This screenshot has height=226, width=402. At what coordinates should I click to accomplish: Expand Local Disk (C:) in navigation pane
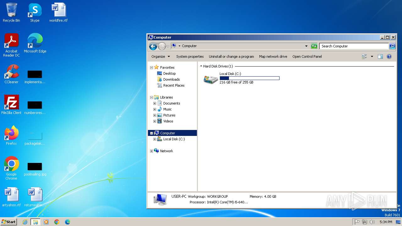click(155, 139)
